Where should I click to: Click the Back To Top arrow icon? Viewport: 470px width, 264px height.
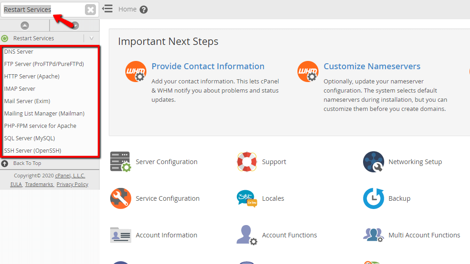pos(5,164)
